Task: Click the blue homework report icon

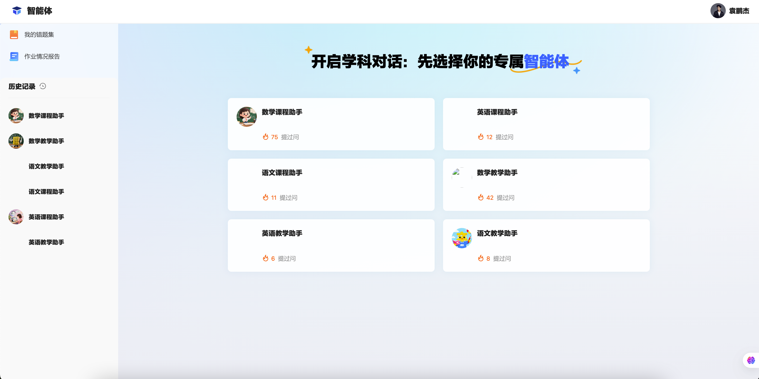Action: click(x=14, y=56)
